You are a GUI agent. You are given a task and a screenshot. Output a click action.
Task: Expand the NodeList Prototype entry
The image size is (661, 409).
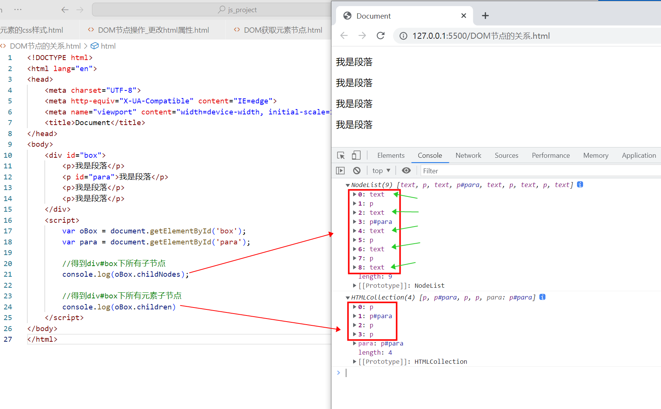[x=354, y=285]
